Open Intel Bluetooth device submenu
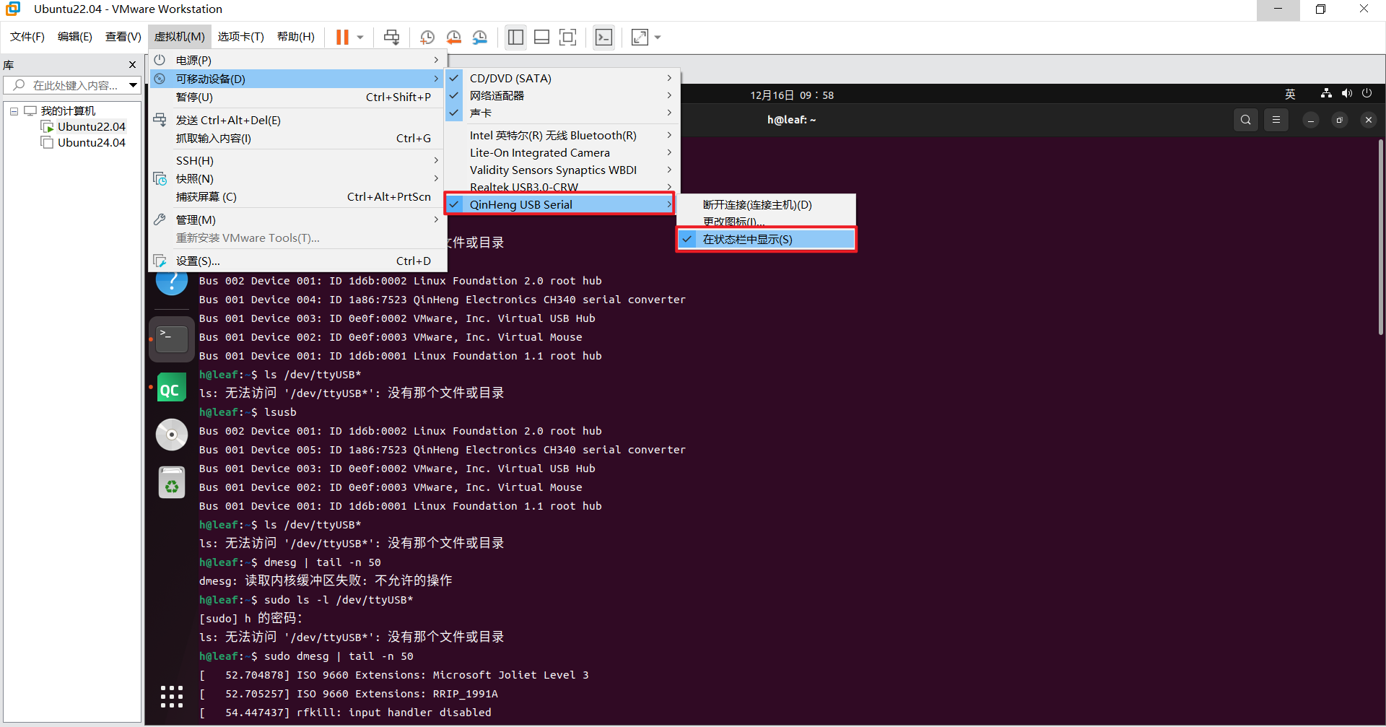 (x=561, y=135)
